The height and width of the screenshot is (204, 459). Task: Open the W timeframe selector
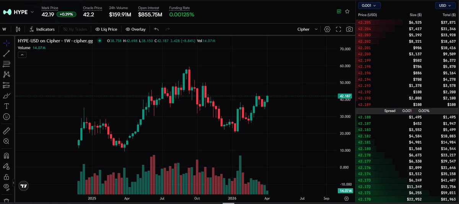click(4, 29)
